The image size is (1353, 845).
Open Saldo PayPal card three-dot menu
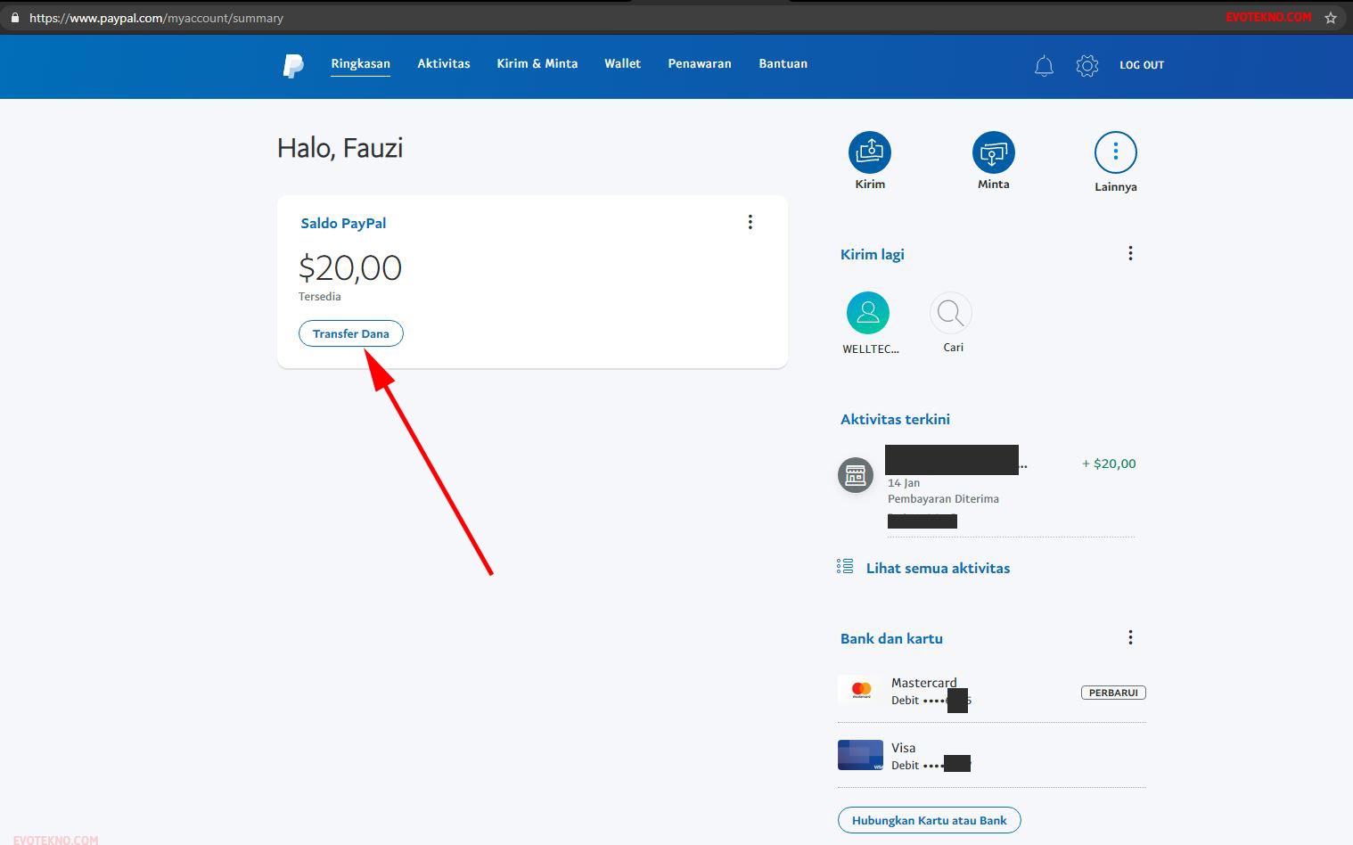point(750,222)
